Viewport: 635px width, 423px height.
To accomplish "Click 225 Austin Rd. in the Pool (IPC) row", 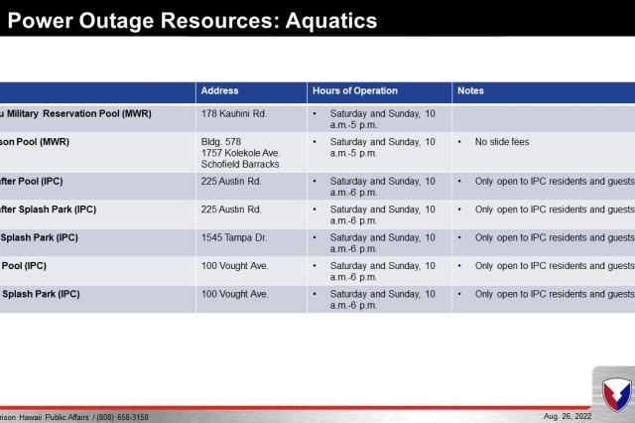I will point(230,182).
